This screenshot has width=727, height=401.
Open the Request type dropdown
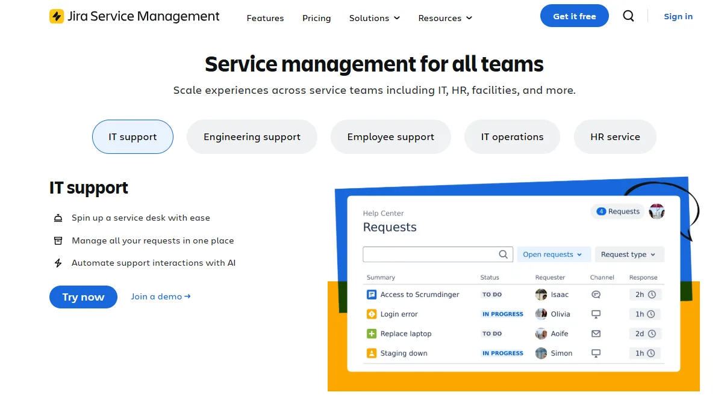click(x=629, y=254)
